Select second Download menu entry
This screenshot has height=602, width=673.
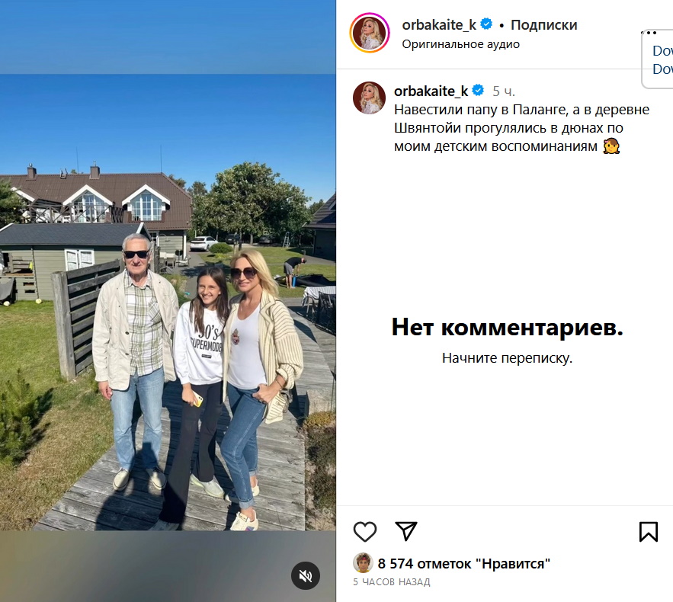coord(662,69)
